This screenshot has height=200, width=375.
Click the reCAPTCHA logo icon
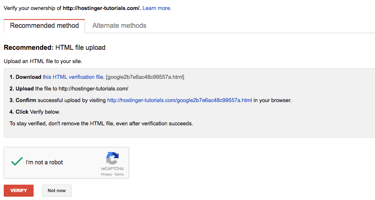[x=112, y=158]
